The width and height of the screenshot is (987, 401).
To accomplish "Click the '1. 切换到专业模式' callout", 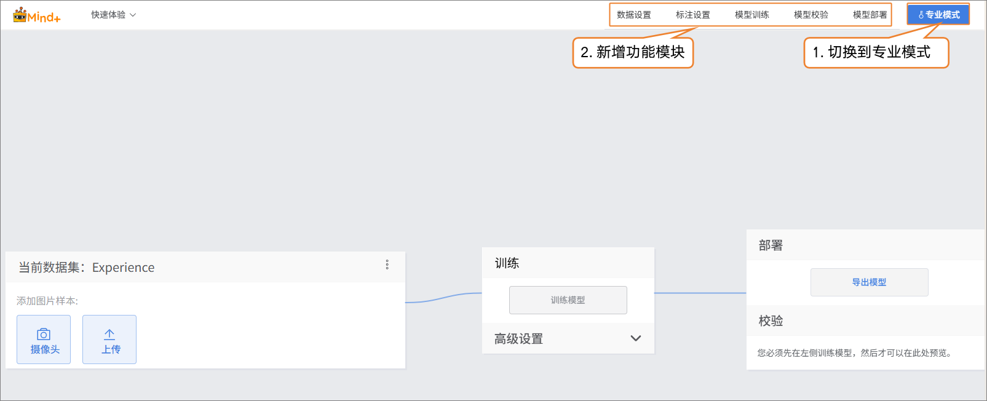I will coord(876,53).
